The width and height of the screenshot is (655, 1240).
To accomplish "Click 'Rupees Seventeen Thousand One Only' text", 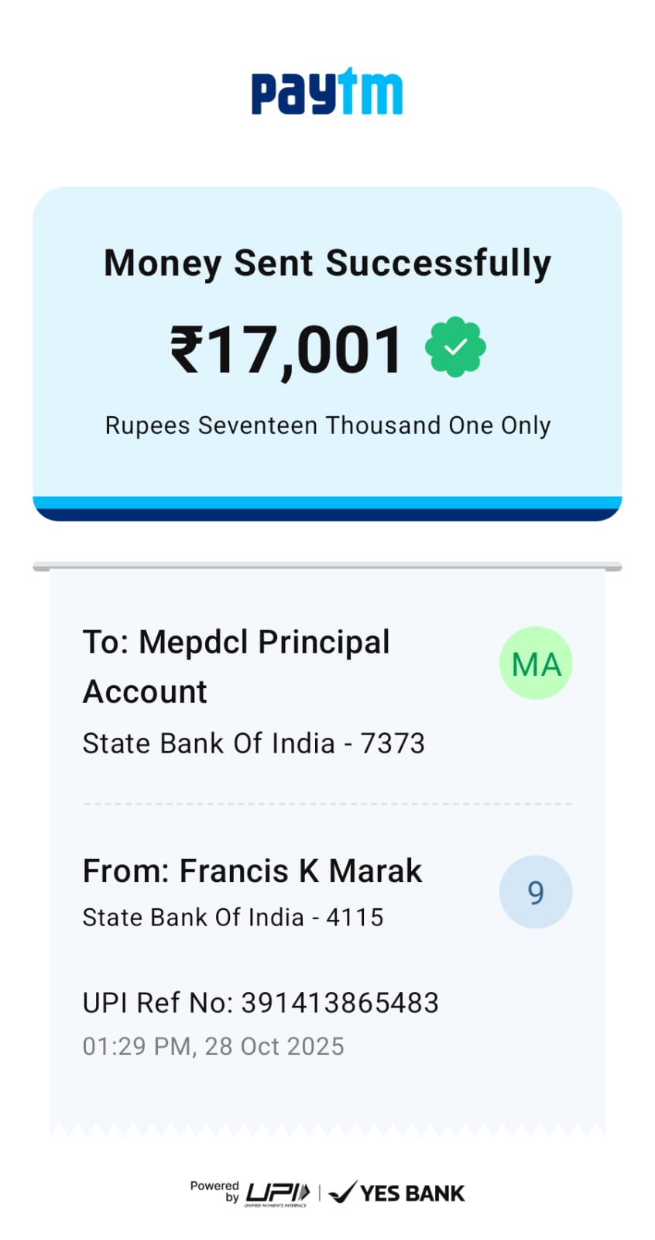I will pos(327,425).
